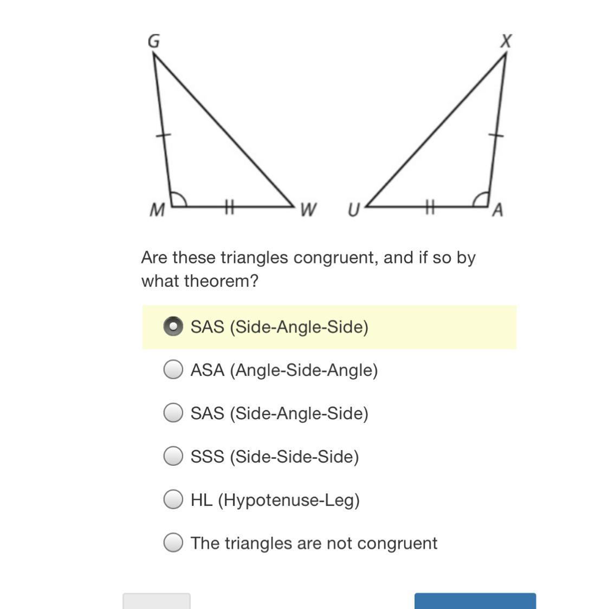Click the vertex label U
Screen dimensions: 608x609
[x=353, y=210]
